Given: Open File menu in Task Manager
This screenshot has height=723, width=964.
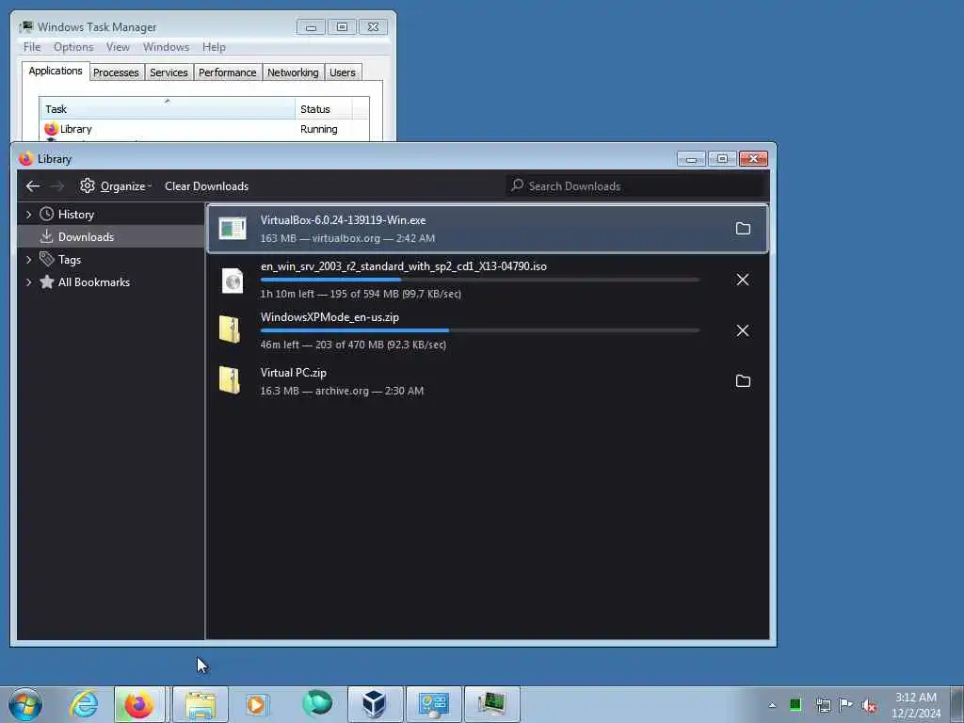Looking at the screenshot, I should pos(32,47).
